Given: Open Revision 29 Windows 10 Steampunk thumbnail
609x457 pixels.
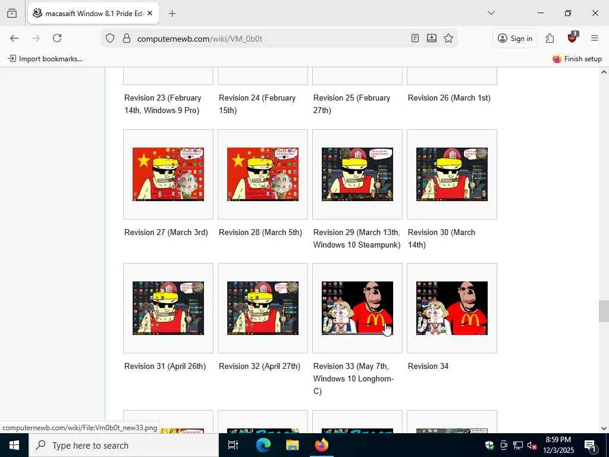Looking at the screenshot, I should (357, 174).
